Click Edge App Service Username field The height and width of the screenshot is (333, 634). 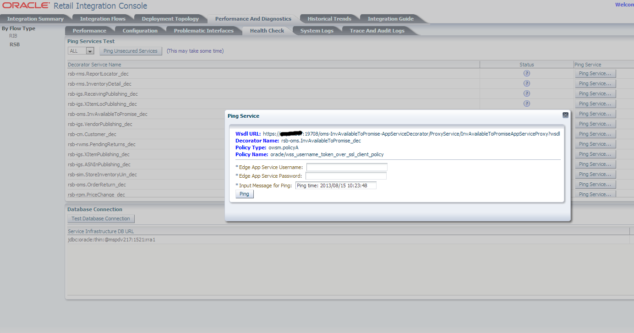click(347, 167)
